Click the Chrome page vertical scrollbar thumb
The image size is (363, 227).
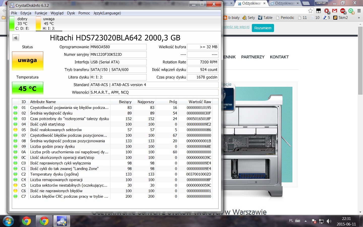point(360,61)
